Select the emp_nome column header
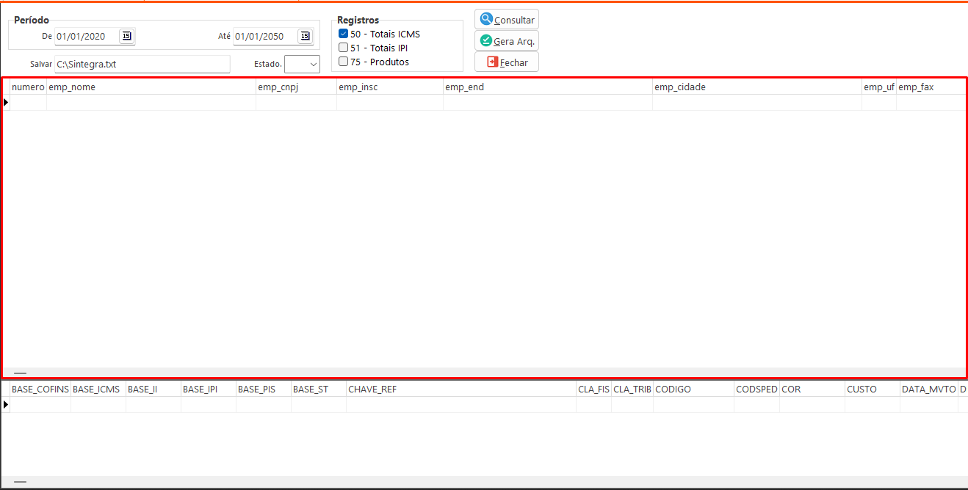Image resolution: width=968 pixels, height=490 pixels. tap(151, 87)
